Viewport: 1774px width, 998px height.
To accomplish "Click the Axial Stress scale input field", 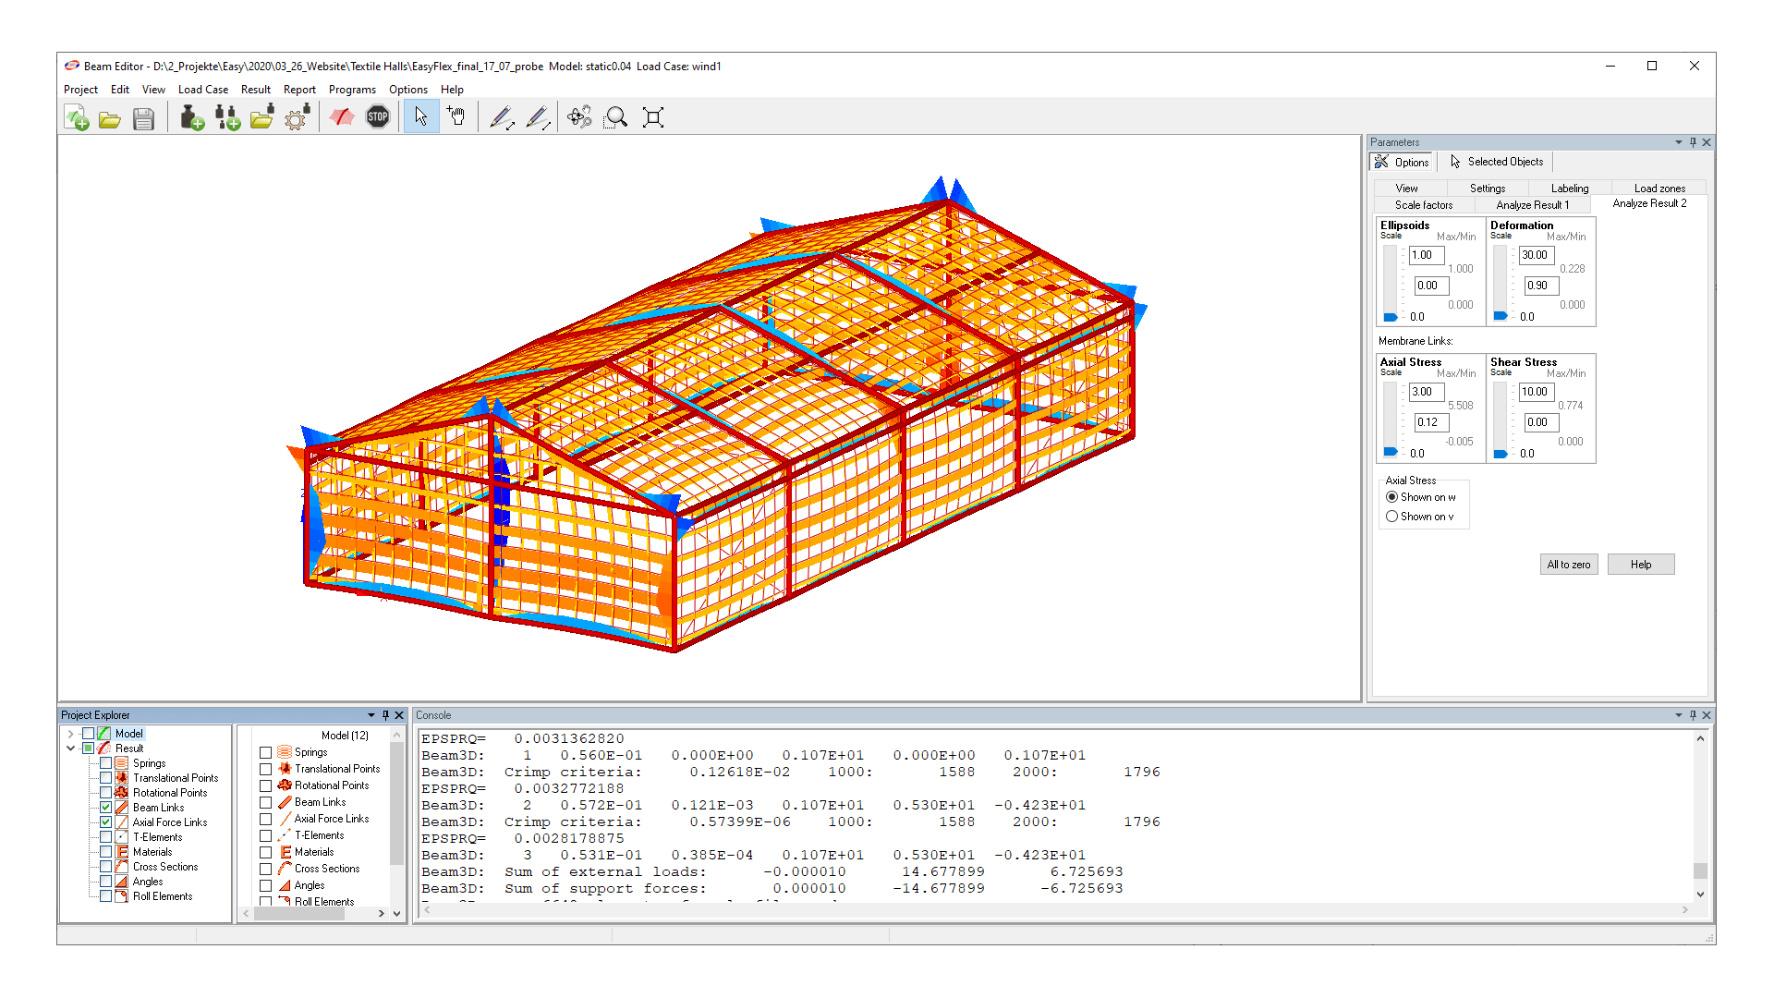I will pyautogui.click(x=1426, y=392).
